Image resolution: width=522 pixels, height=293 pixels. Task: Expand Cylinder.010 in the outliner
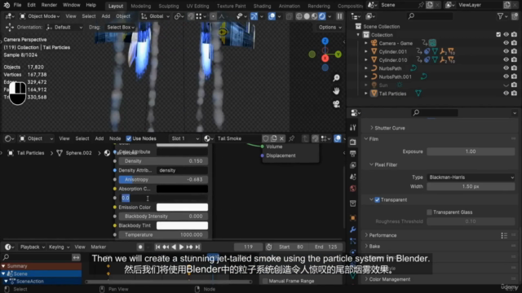tap(366, 59)
